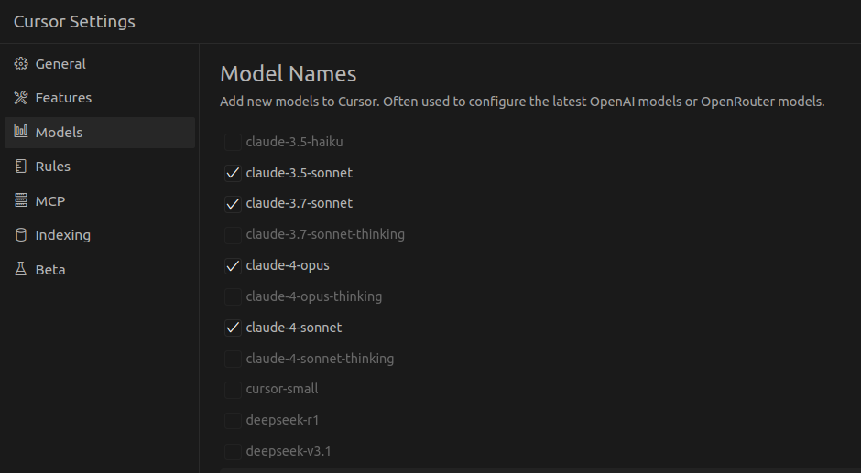The height and width of the screenshot is (473, 861).
Task: Click the deepseek-r1 label text
Action: [x=282, y=420]
